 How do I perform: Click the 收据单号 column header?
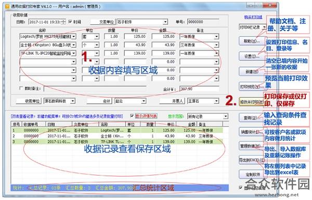pos(34,125)
